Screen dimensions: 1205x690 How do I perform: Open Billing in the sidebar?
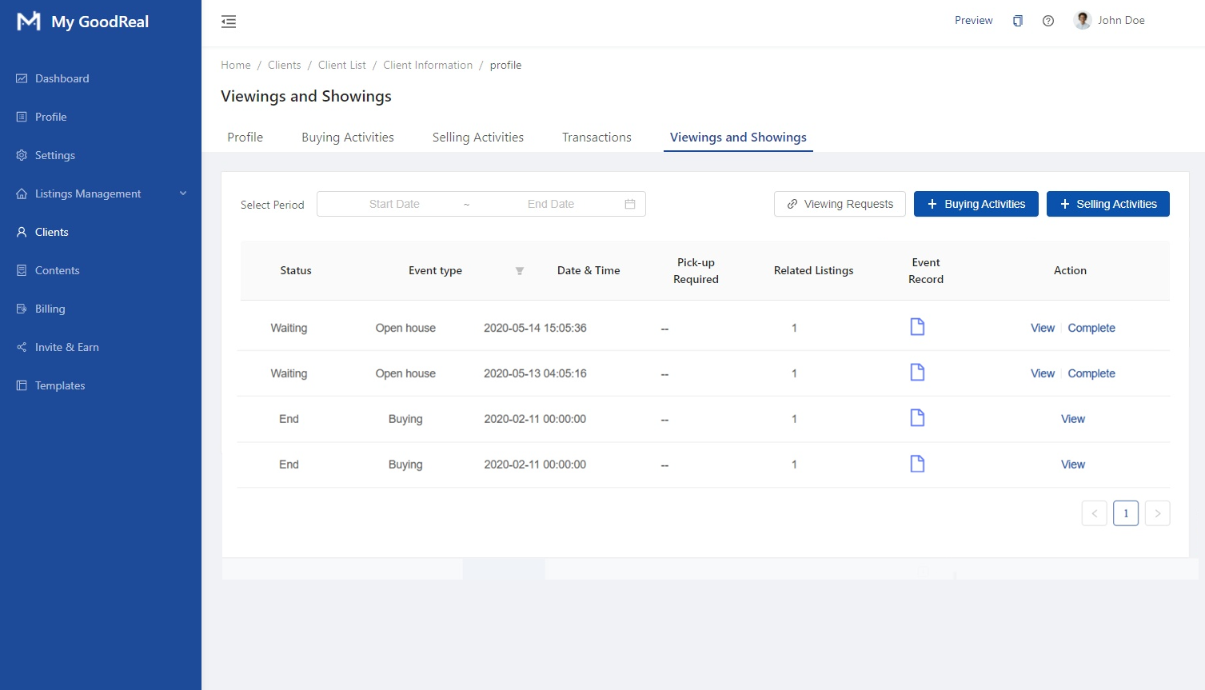50,309
